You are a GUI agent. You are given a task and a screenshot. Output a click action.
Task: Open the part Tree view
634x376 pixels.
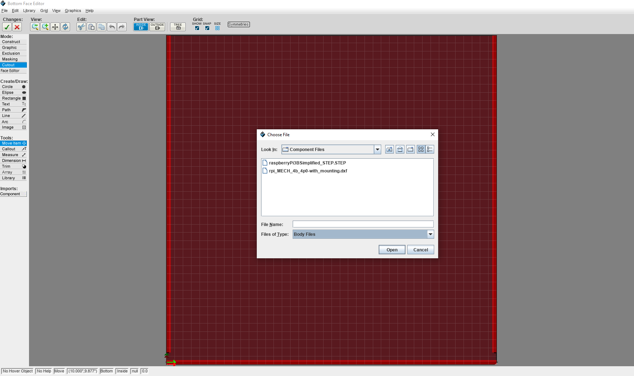[x=178, y=26]
